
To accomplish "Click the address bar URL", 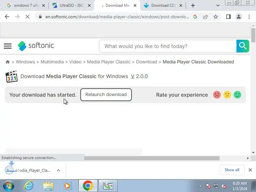I will pyautogui.click(x=117, y=17).
